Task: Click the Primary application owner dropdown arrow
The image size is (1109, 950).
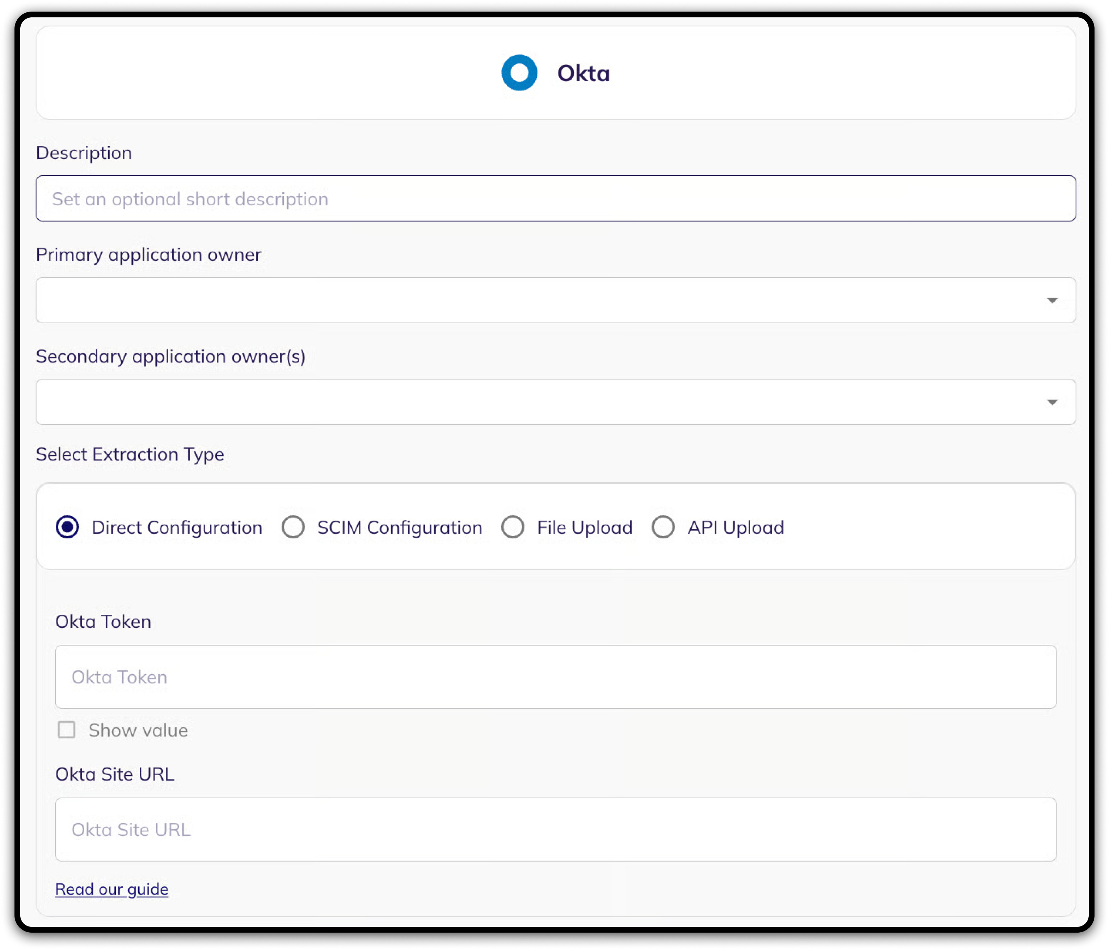Action: [x=1052, y=300]
